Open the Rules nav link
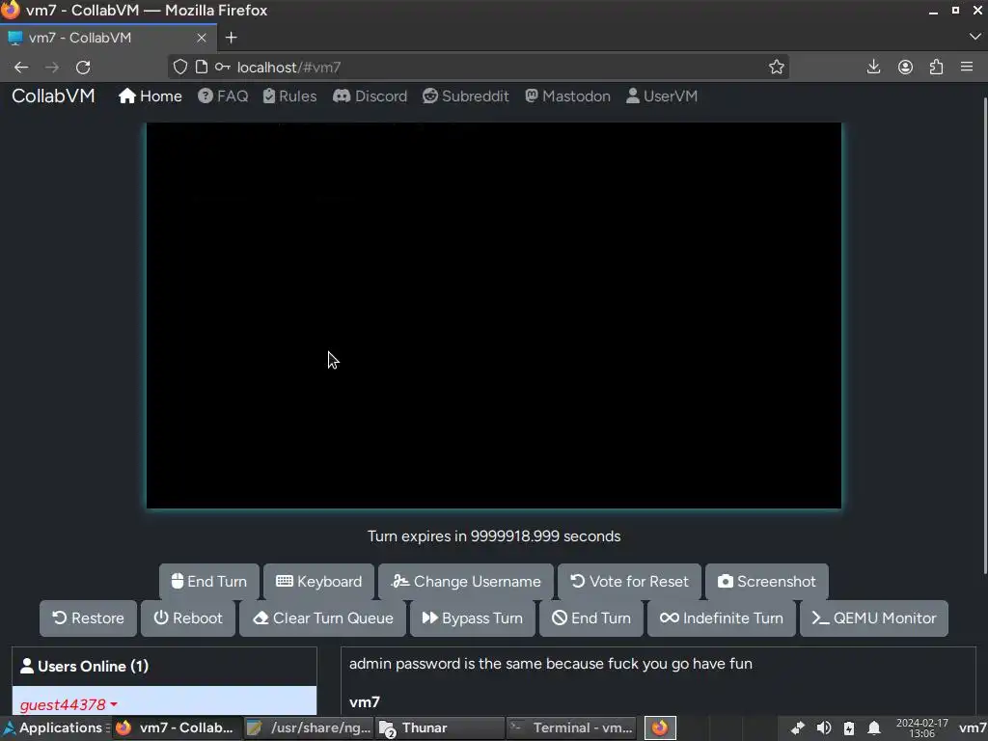988x741 pixels. (289, 96)
